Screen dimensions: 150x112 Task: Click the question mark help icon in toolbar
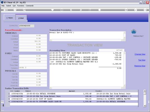point(15,10)
